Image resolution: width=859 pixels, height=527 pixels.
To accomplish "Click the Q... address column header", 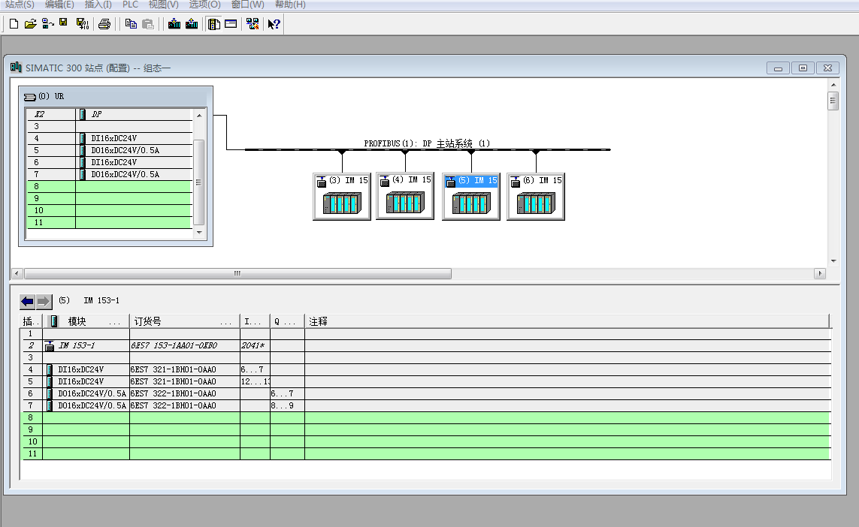I will click(x=287, y=321).
